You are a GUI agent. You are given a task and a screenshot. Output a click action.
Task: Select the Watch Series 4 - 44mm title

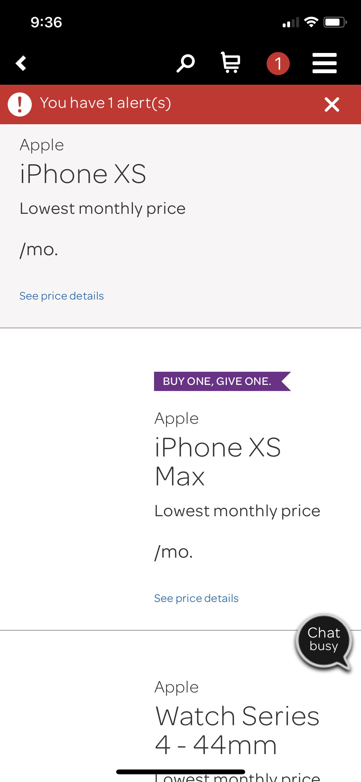point(237,730)
